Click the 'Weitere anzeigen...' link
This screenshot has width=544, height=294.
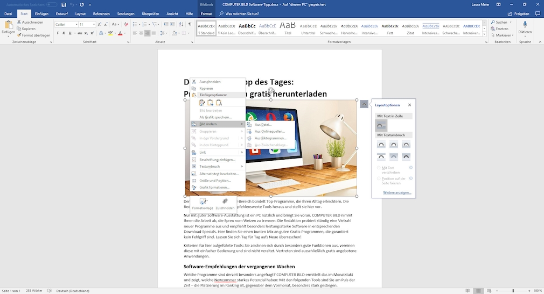coord(396,192)
